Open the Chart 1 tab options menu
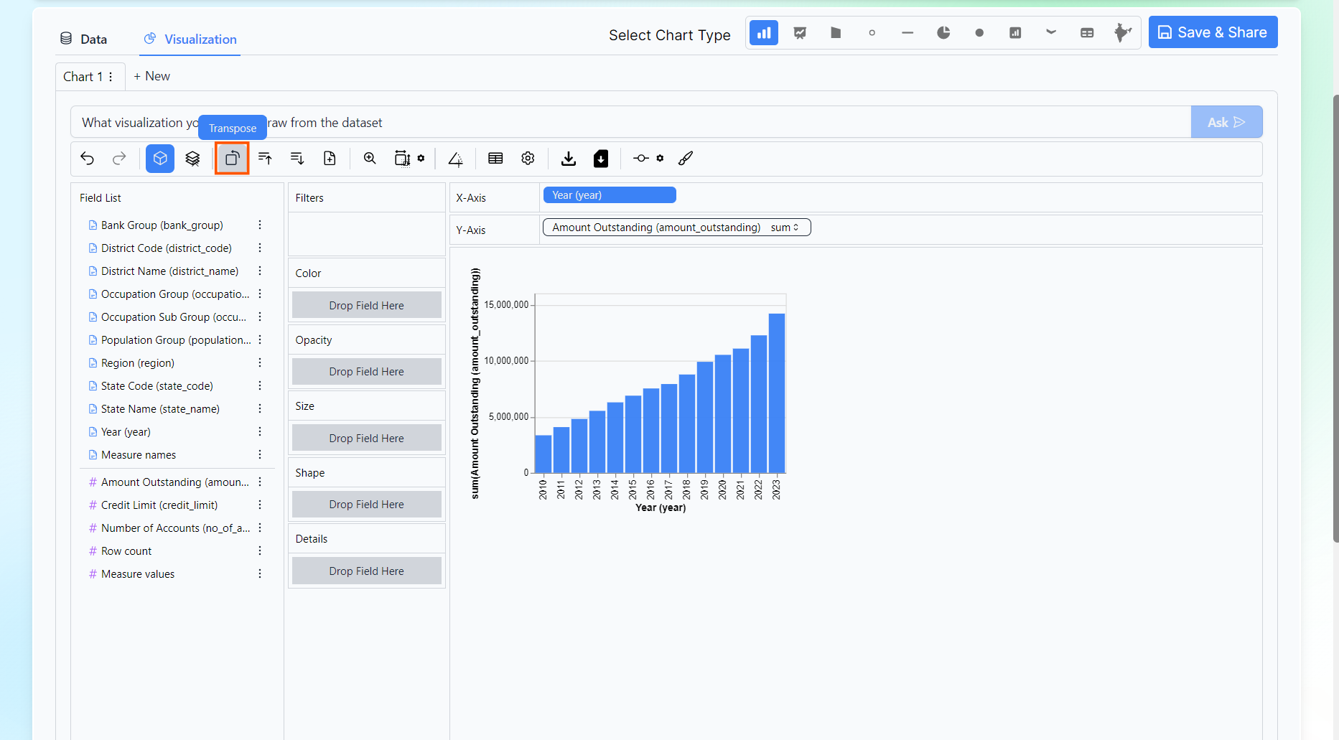The height and width of the screenshot is (740, 1339). pos(111,77)
